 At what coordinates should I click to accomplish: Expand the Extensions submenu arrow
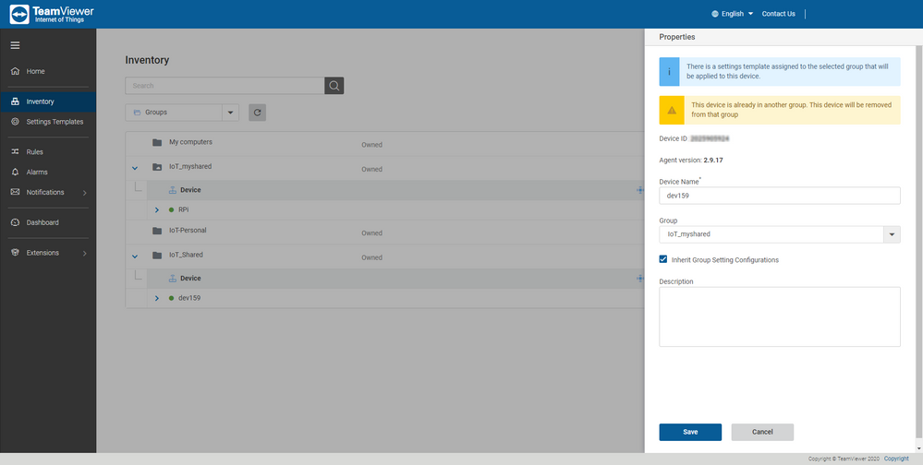click(x=84, y=254)
